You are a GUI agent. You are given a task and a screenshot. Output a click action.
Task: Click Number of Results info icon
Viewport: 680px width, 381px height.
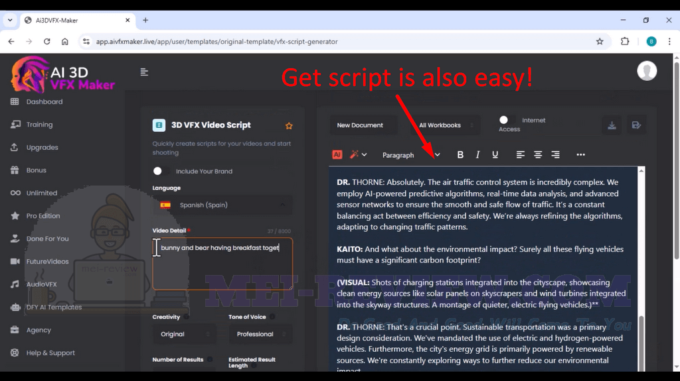coord(210,359)
